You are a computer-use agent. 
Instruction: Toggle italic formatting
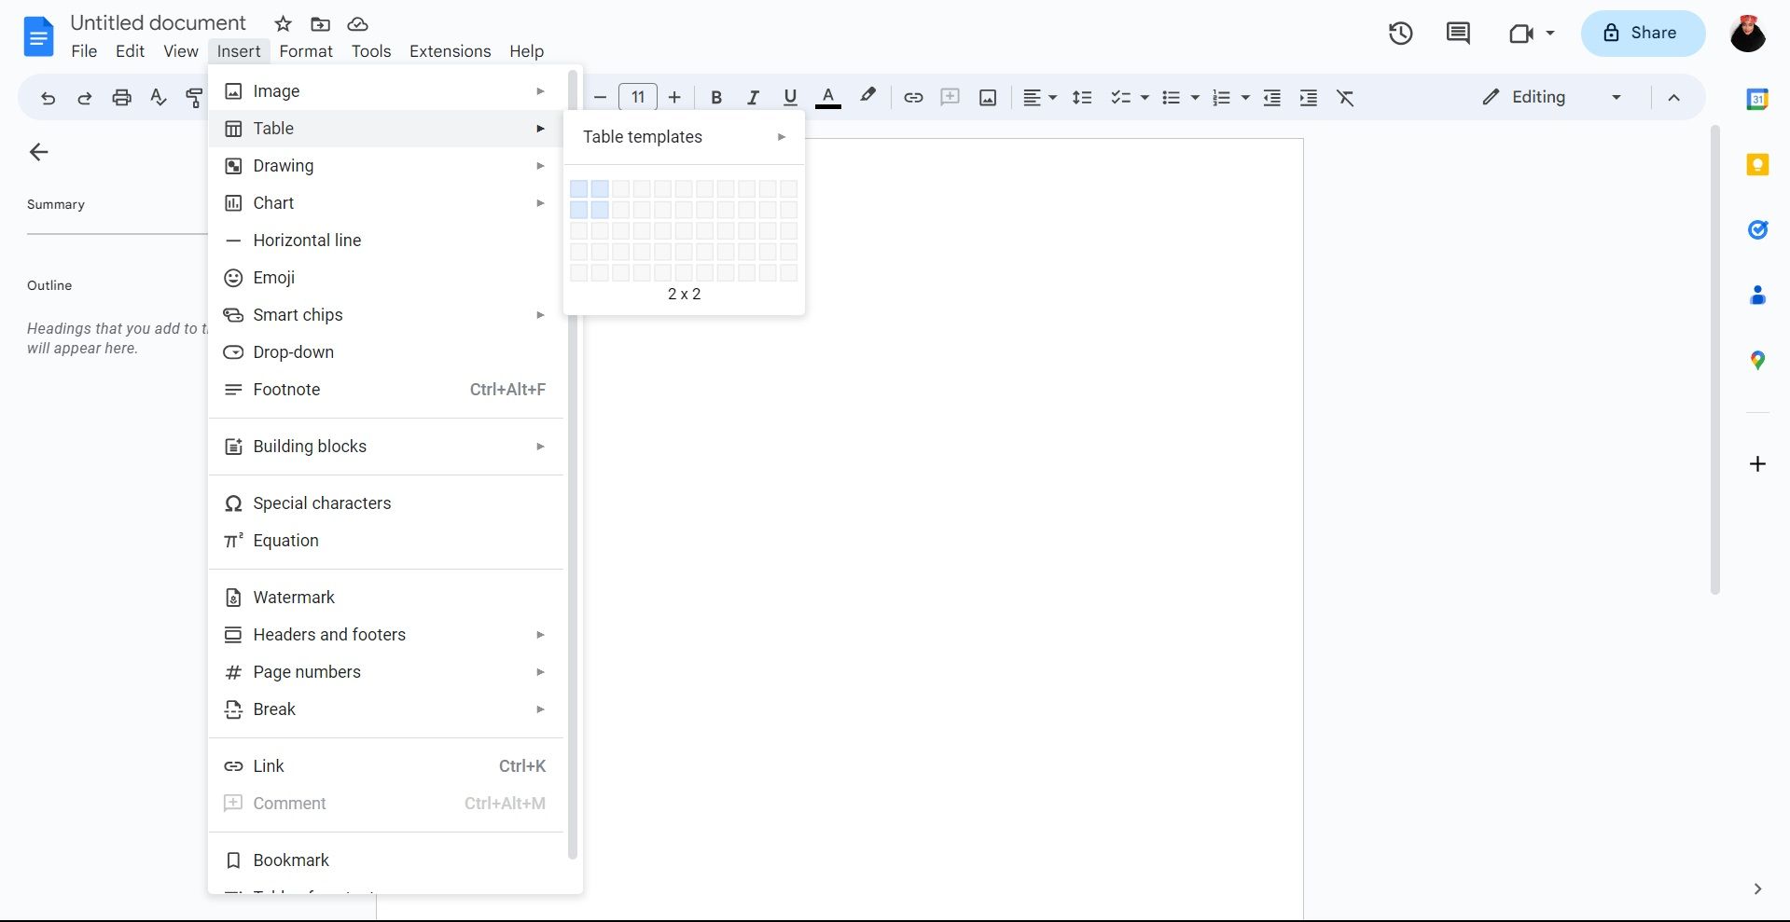753,97
